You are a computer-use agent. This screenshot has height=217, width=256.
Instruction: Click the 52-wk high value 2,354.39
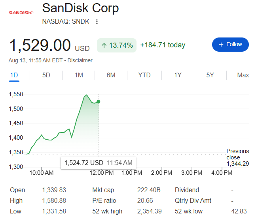(x=150, y=211)
